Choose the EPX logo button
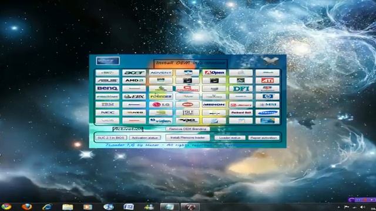376x211 pixels. [x=134, y=96]
